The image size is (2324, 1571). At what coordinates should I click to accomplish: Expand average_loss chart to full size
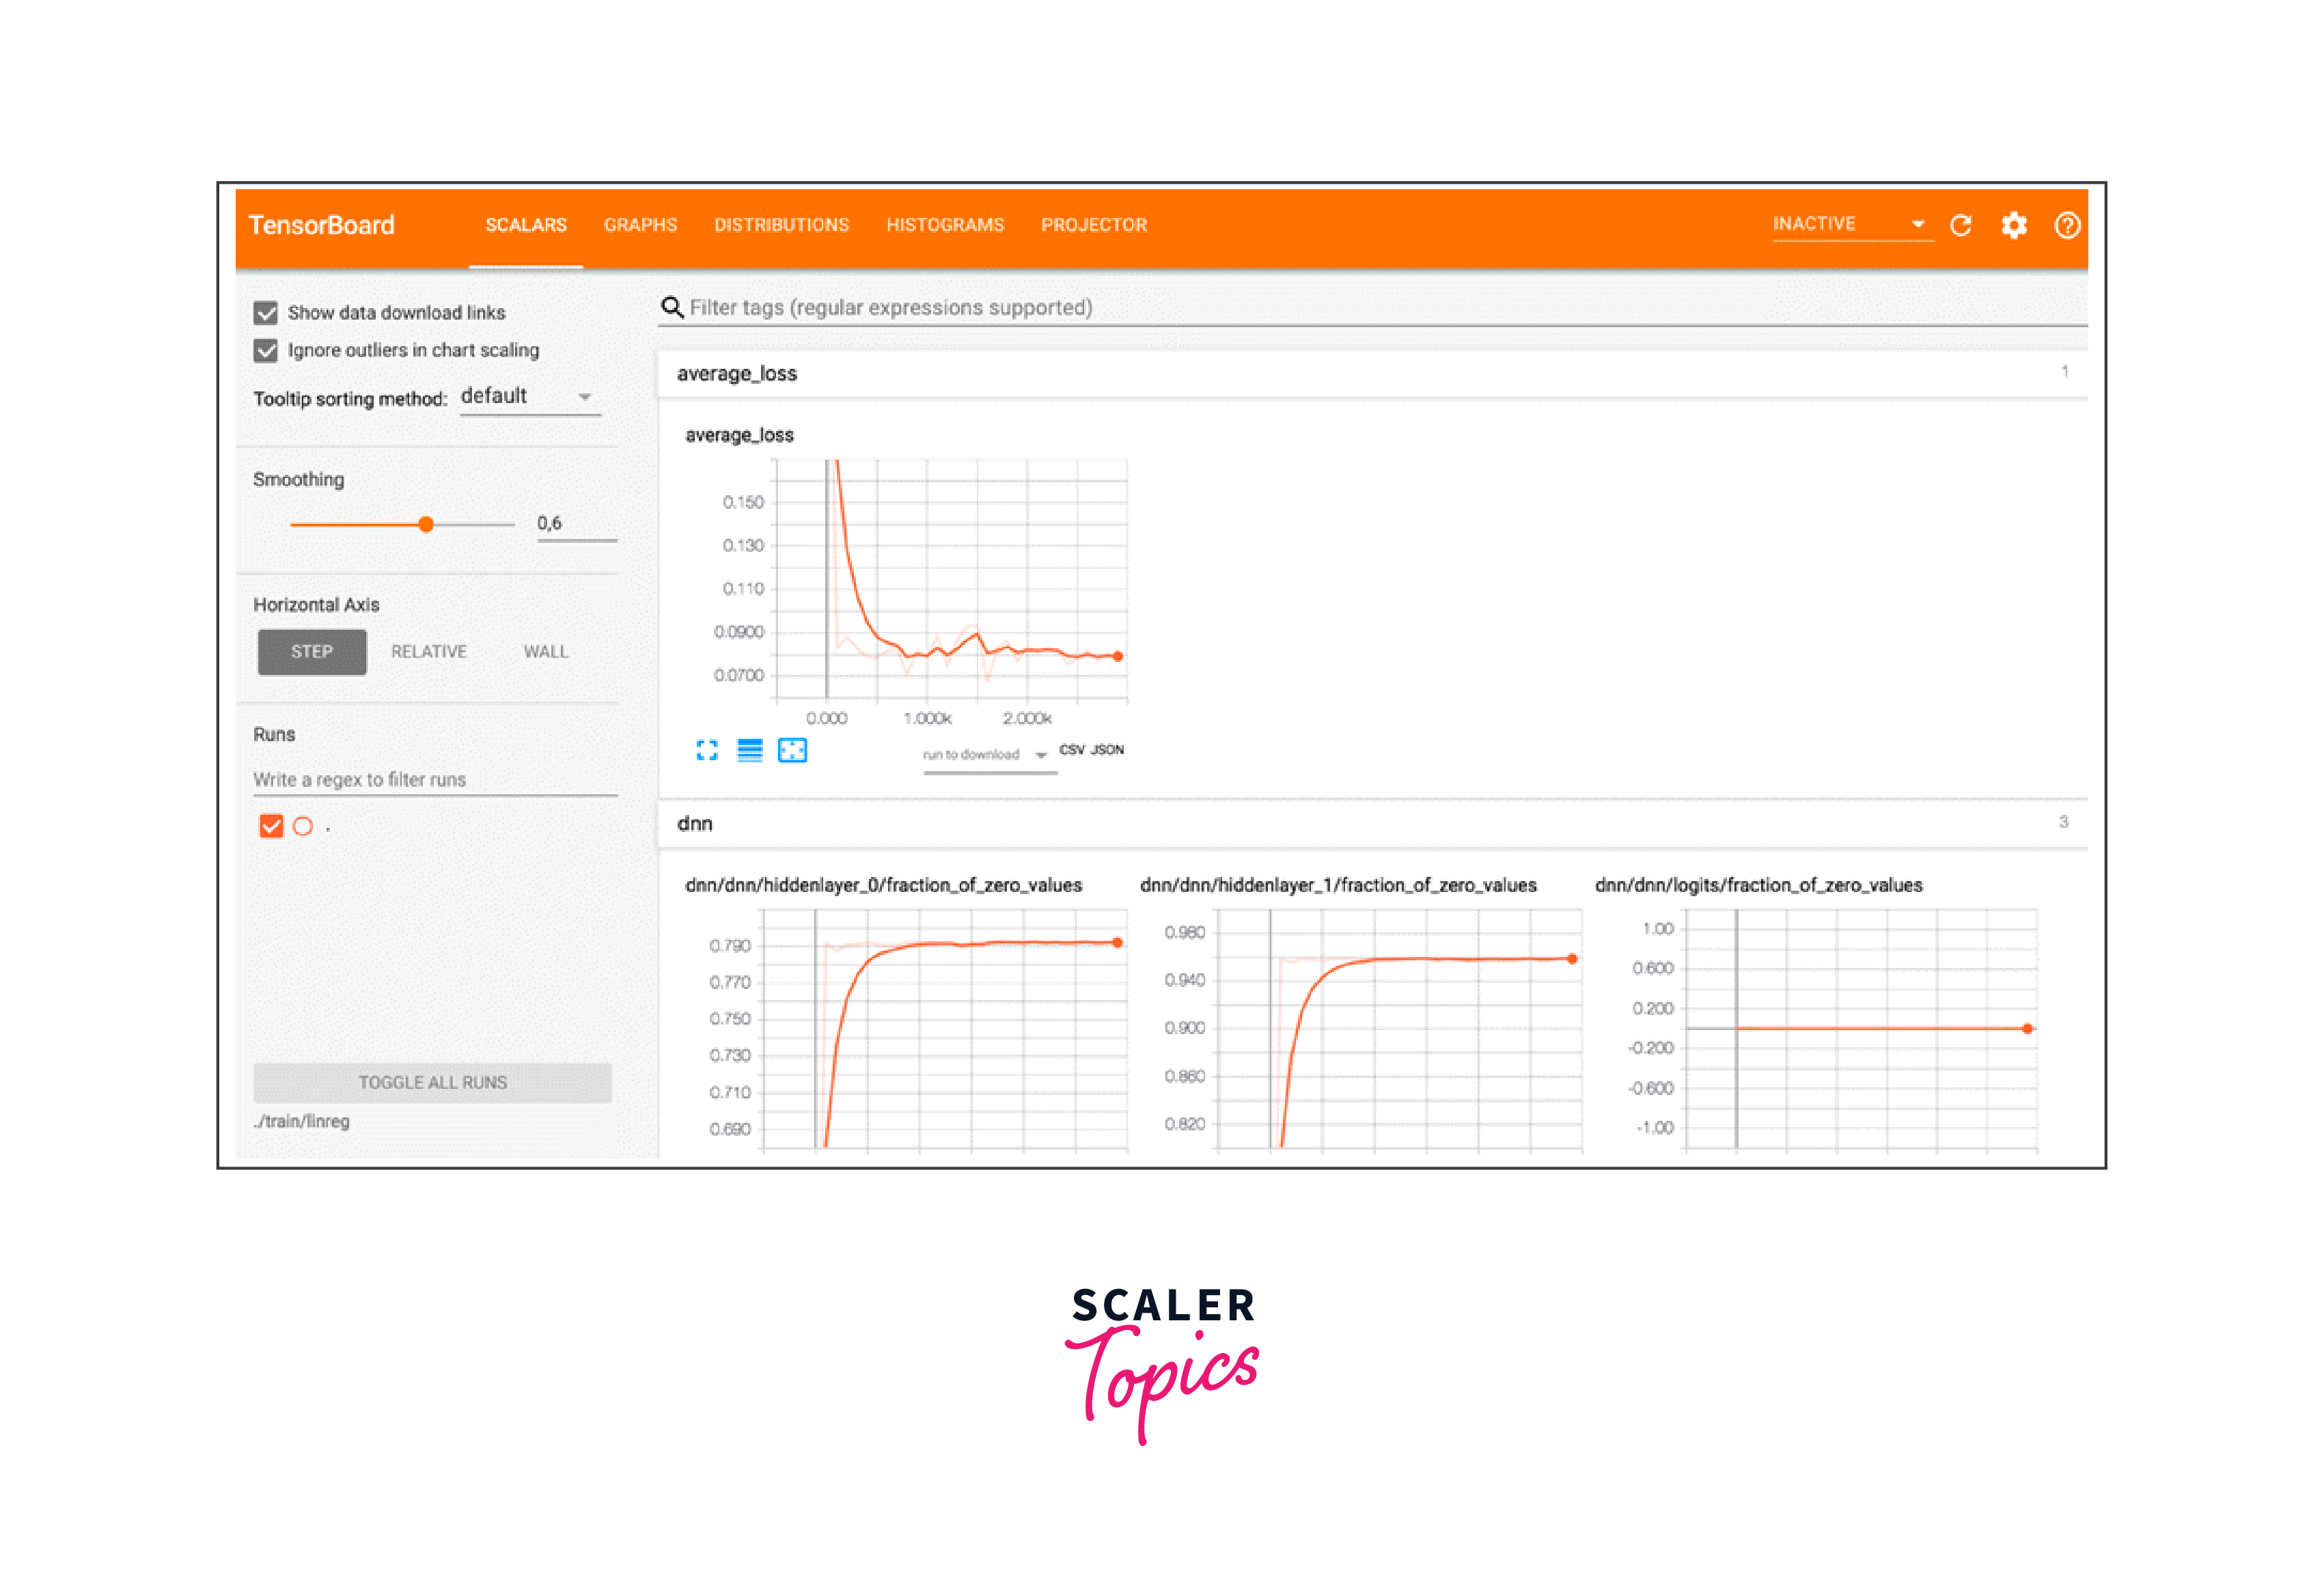click(x=707, y=750)
